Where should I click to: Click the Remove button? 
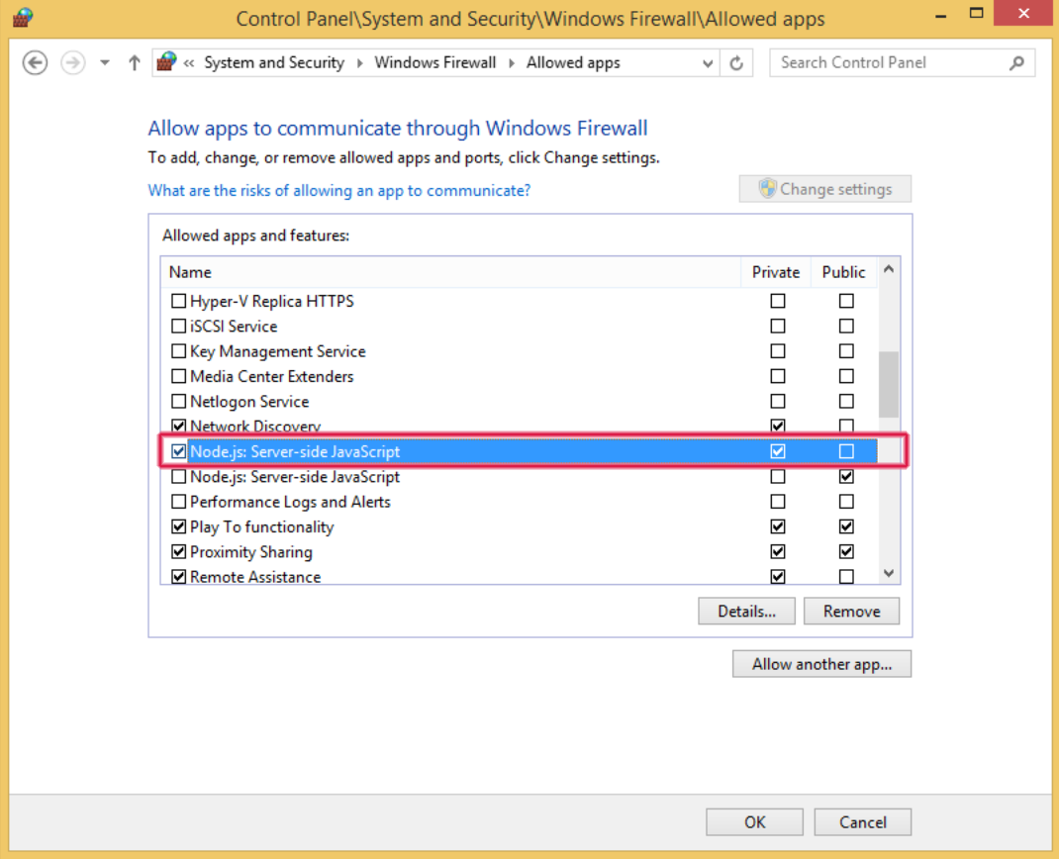click(x=852, y=612)
